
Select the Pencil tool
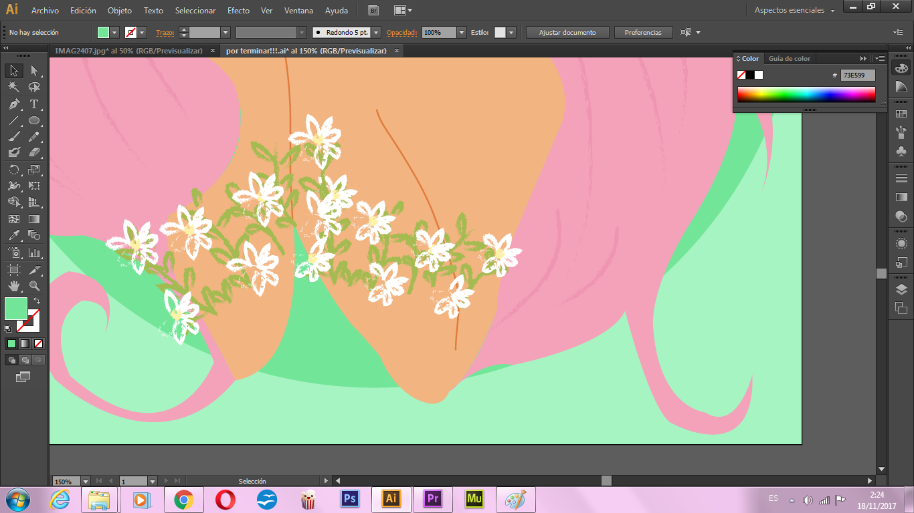point(34,136)
